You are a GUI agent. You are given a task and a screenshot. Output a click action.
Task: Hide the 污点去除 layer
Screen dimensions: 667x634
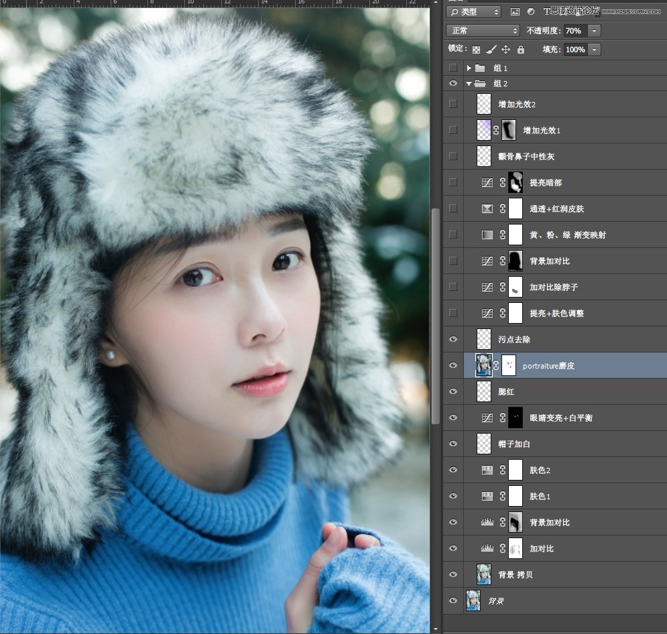[453, 339]
